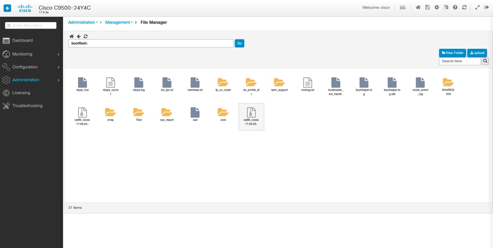Toggle the fullscreen expand arrows icon
493x248 pixels.
(x=477, y=7)
